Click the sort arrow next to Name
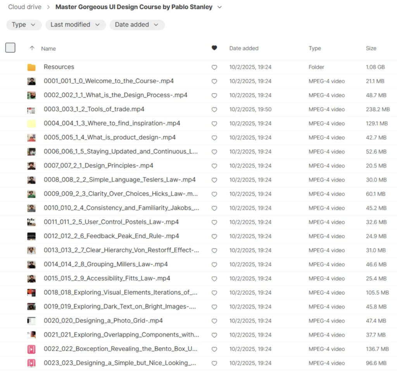The width and height of the screenshot is (397, 371). click(x=32, y=48)
